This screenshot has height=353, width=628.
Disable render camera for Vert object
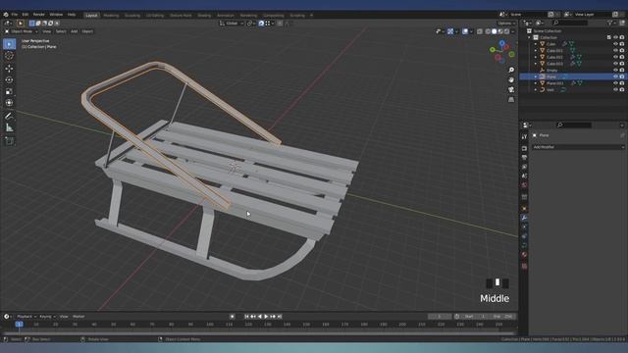coord(622,89)
